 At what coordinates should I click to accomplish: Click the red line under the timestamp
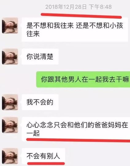[81, 16]
